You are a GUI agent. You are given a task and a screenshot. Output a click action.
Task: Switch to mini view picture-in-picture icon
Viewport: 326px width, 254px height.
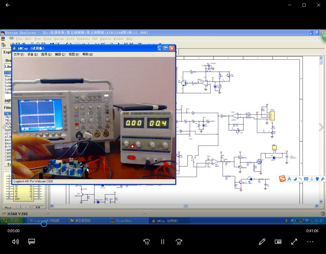point(278,242)
